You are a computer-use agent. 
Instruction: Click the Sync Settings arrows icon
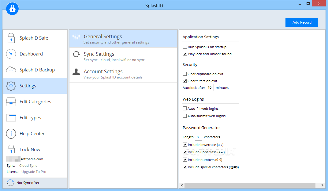click(x=76, y=54)
